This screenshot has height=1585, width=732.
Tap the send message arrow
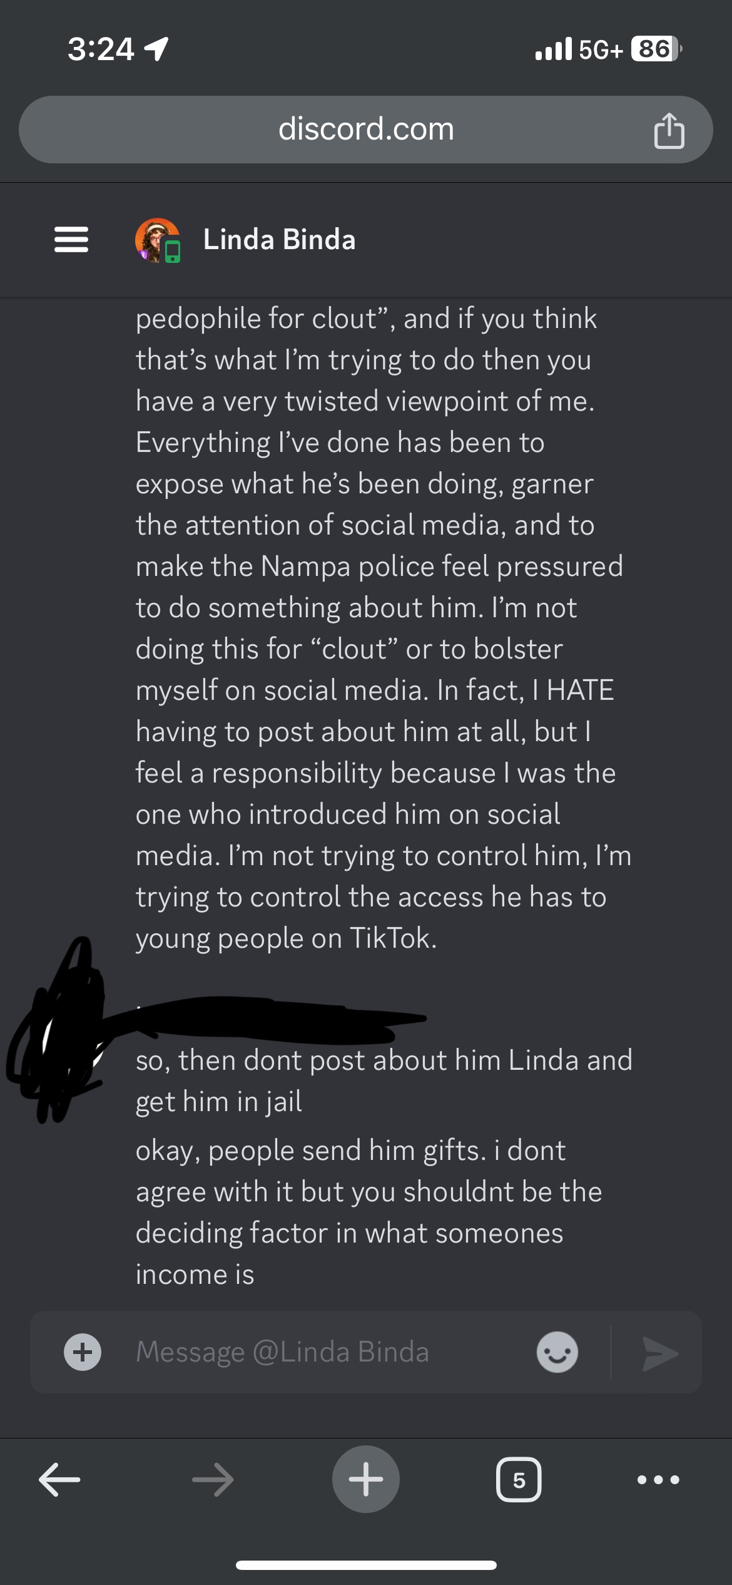pos(659,1353)
